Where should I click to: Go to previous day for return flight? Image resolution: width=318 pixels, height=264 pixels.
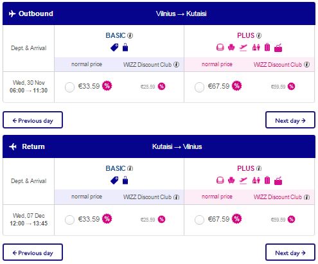33,252
